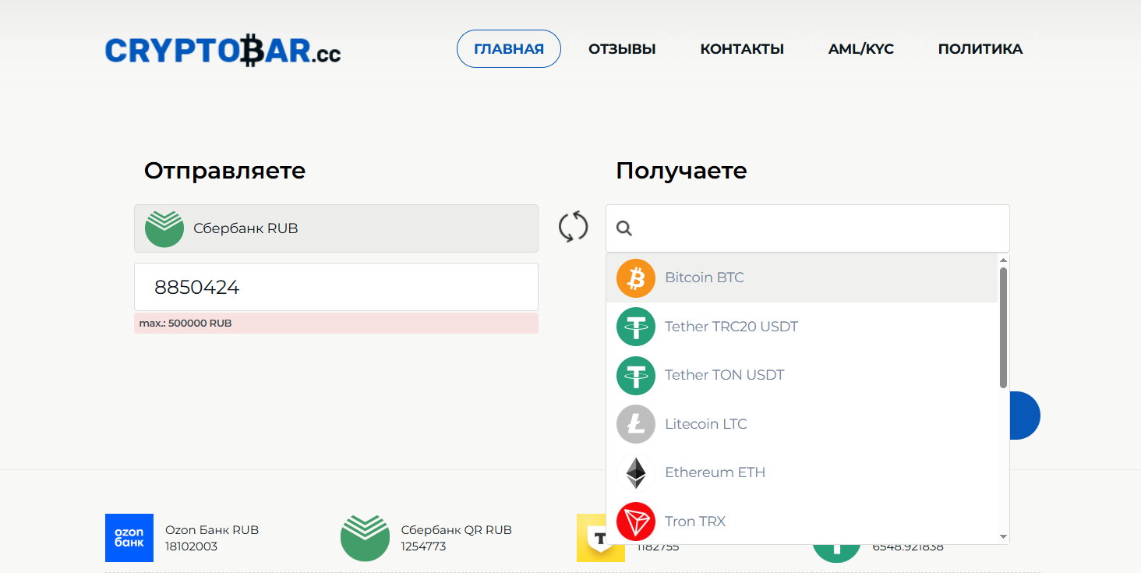The height and width of the screenshot is (573, 1141).
Task: Open the КОНТАКТЫ page
Action: click(742, 48)
